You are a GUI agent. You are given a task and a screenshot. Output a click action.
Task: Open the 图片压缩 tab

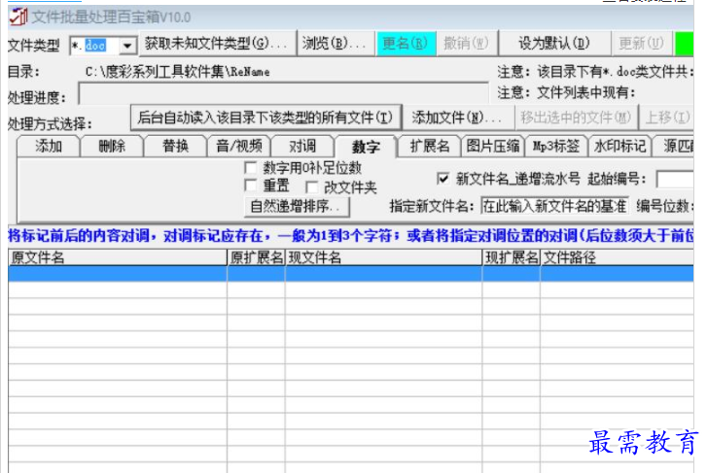(x=493, y=147)
